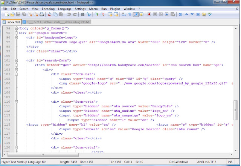This screenshot has height=166, width=241.
Task: Click vertical scrollbar up arrow
Action: [x=235, y=28]
